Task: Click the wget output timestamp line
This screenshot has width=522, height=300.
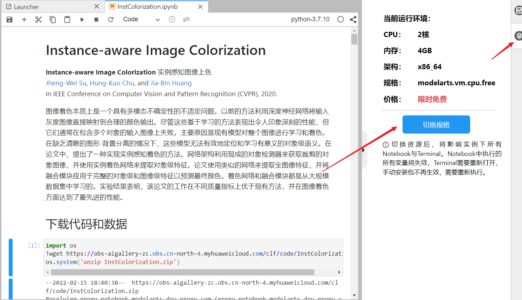Action: 192,283
